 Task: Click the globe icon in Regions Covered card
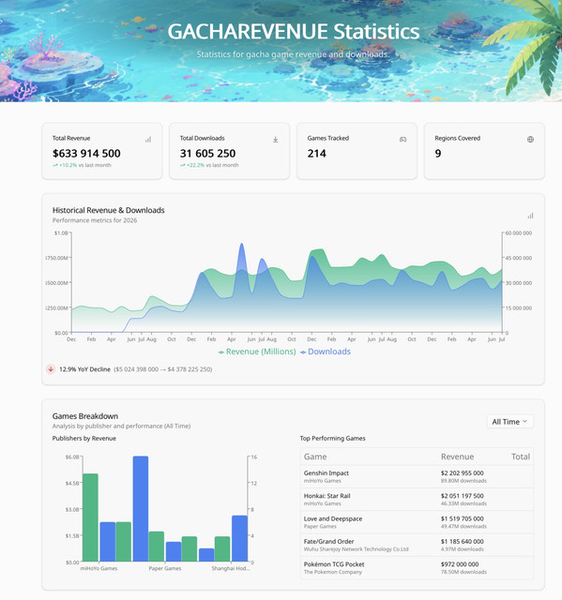point(530,140)
